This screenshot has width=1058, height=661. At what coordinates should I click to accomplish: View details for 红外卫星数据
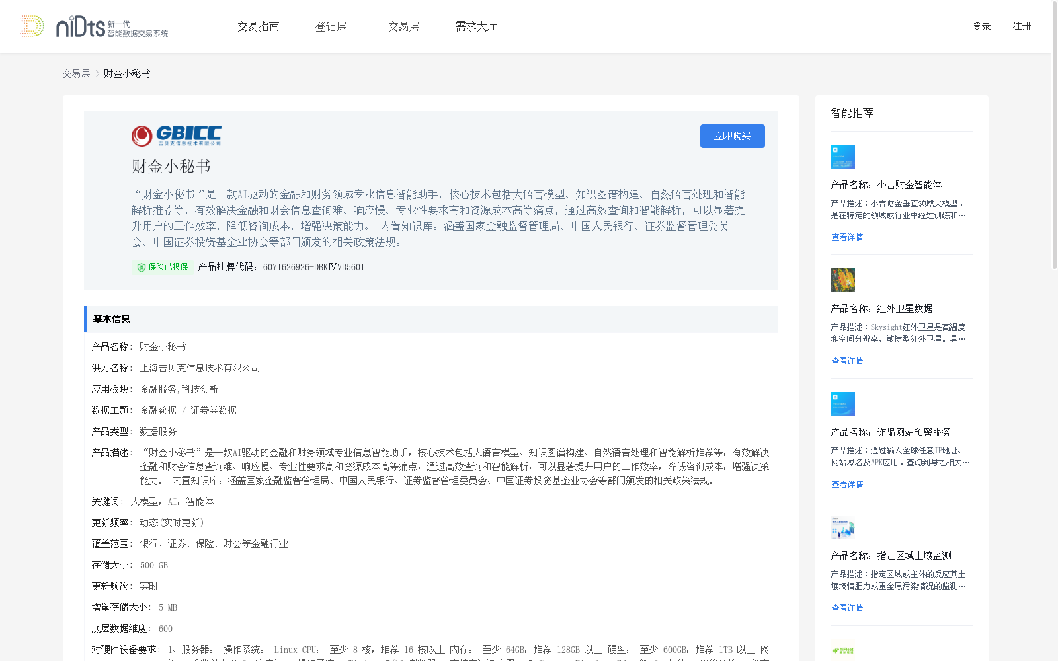847,361
